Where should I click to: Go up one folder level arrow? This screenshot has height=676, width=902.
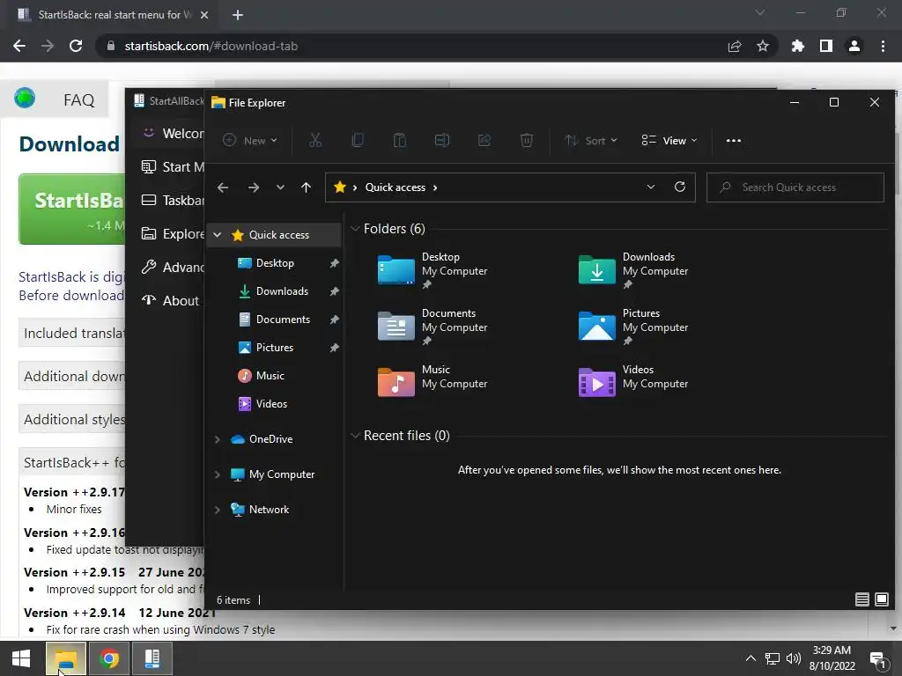306,187
